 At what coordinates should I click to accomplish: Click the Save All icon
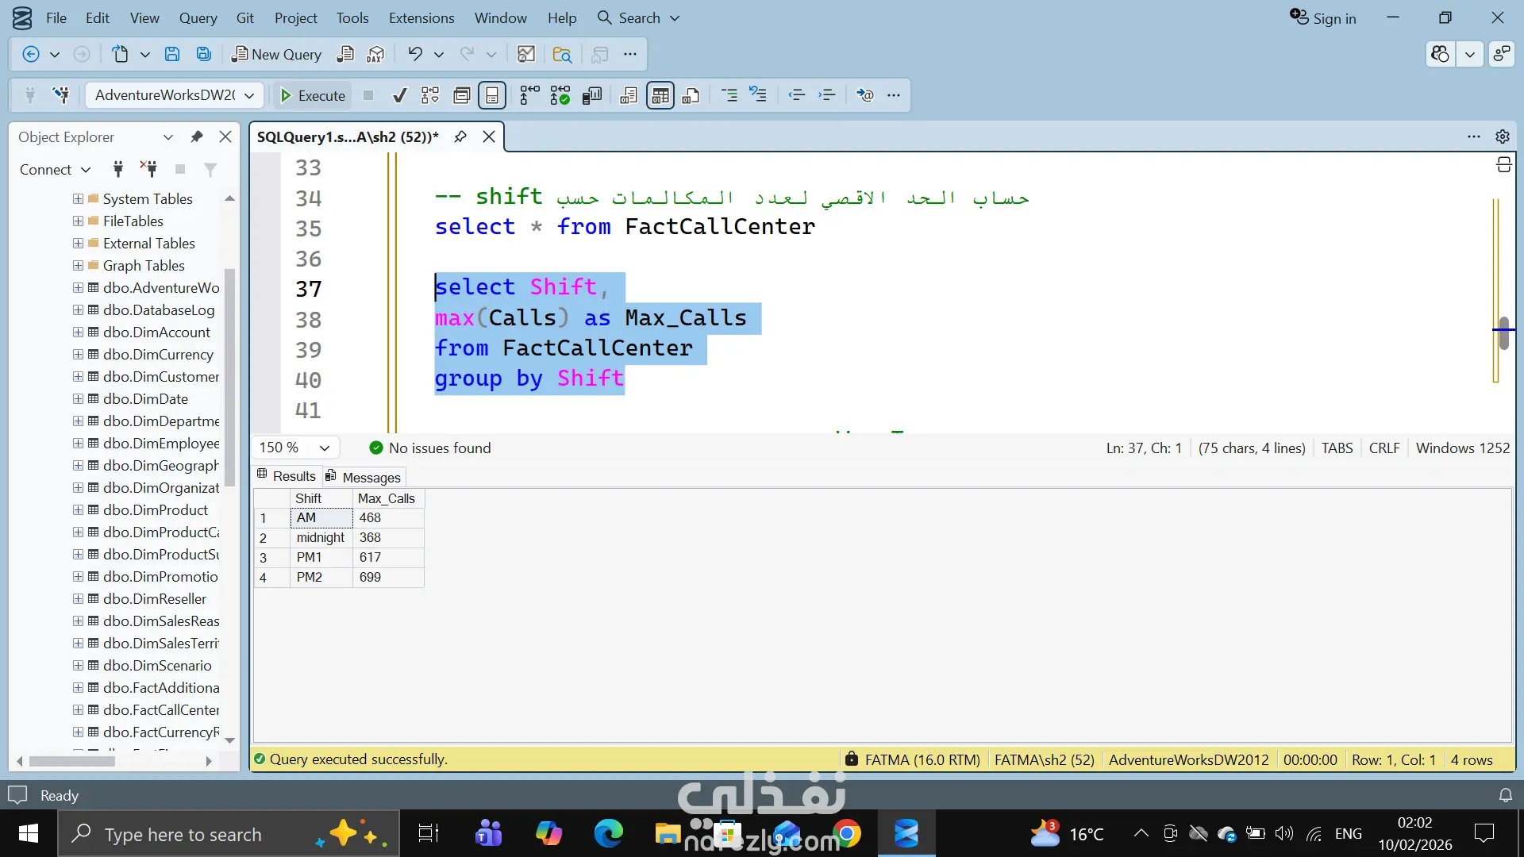[x=204, y=54]
